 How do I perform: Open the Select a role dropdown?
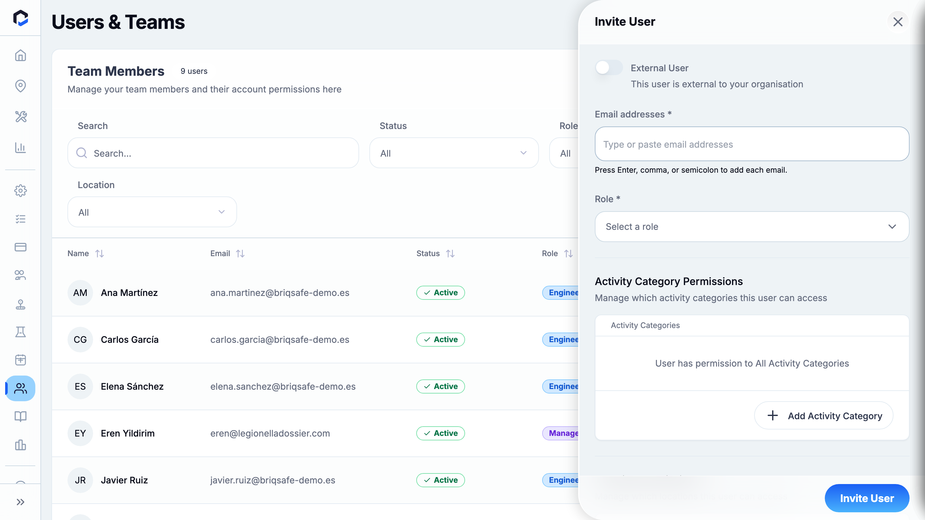(752, 226)
